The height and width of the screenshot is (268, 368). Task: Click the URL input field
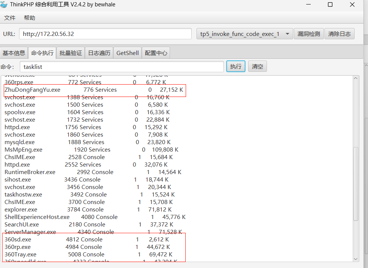[x=105, y=34]
